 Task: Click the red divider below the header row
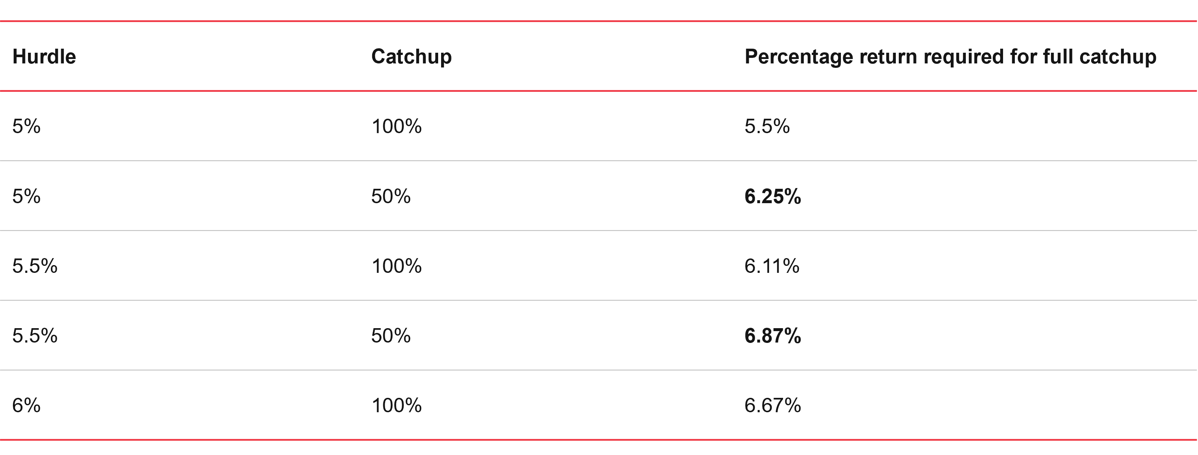pos(599,91)
